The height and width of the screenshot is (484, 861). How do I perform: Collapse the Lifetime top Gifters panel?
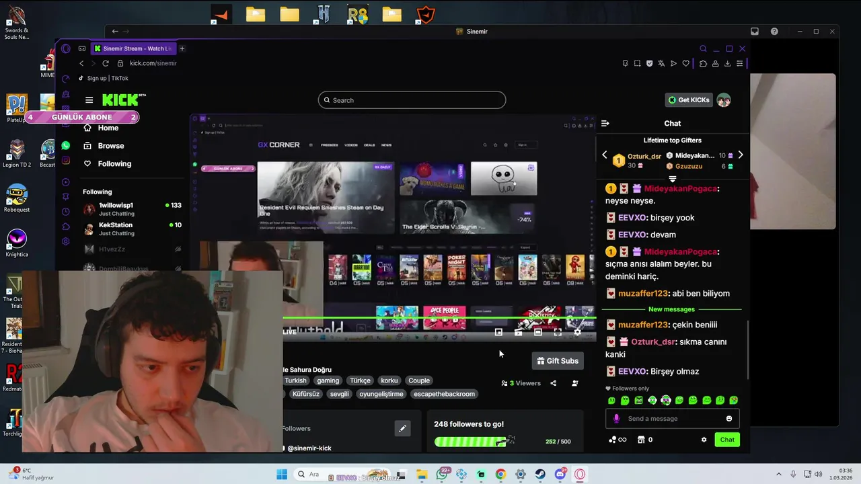(x=672, y=179)
